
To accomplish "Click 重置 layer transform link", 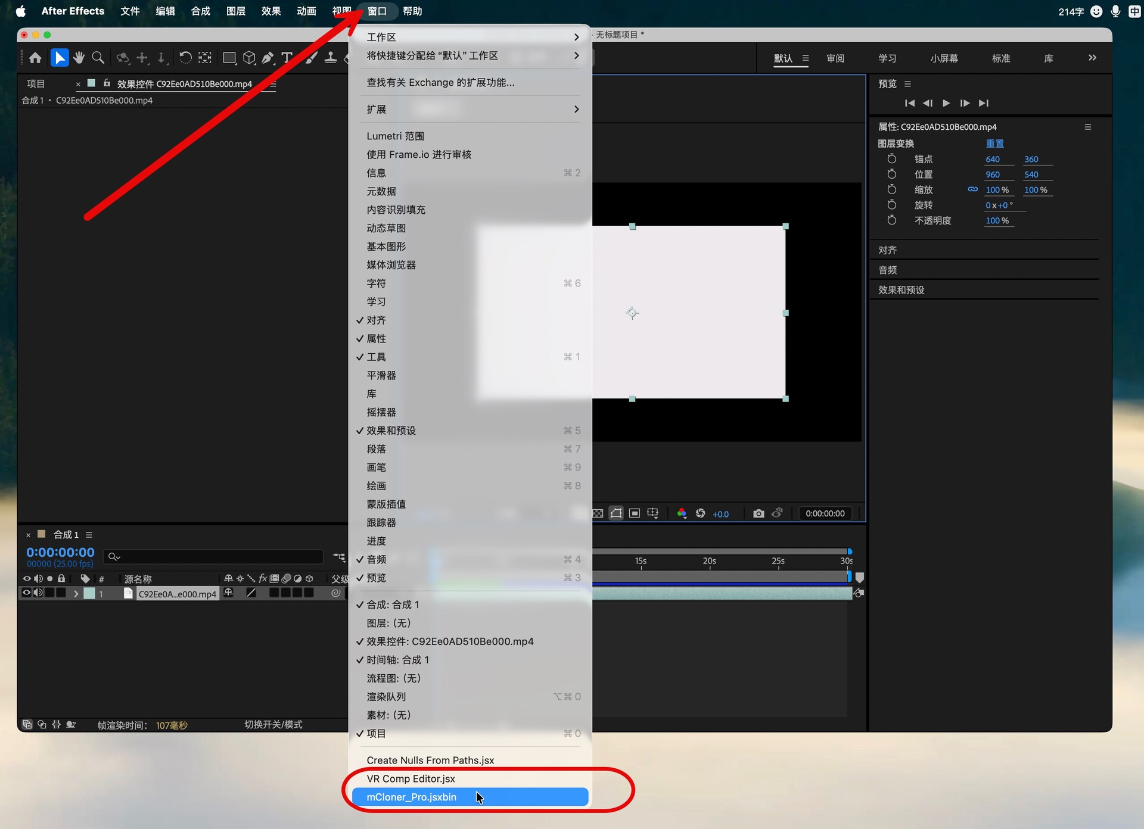I will (994, 144).
